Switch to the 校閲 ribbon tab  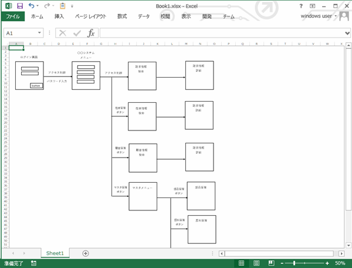point(165,16)
